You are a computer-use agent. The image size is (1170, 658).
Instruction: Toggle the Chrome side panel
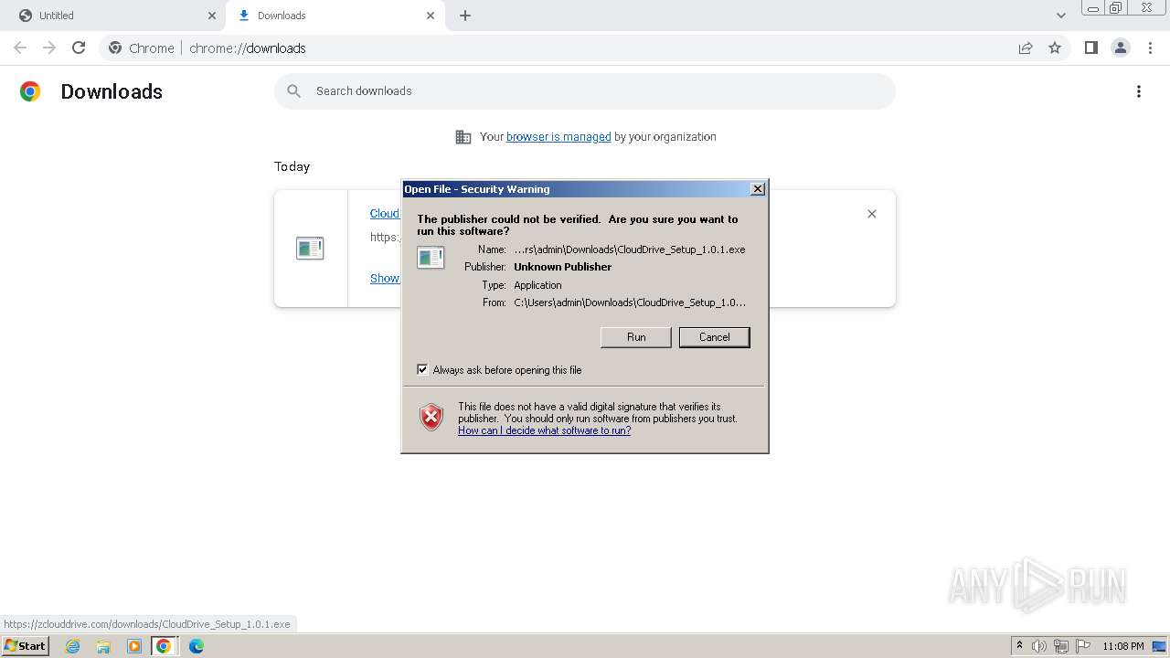click(x=1090, y=48)
